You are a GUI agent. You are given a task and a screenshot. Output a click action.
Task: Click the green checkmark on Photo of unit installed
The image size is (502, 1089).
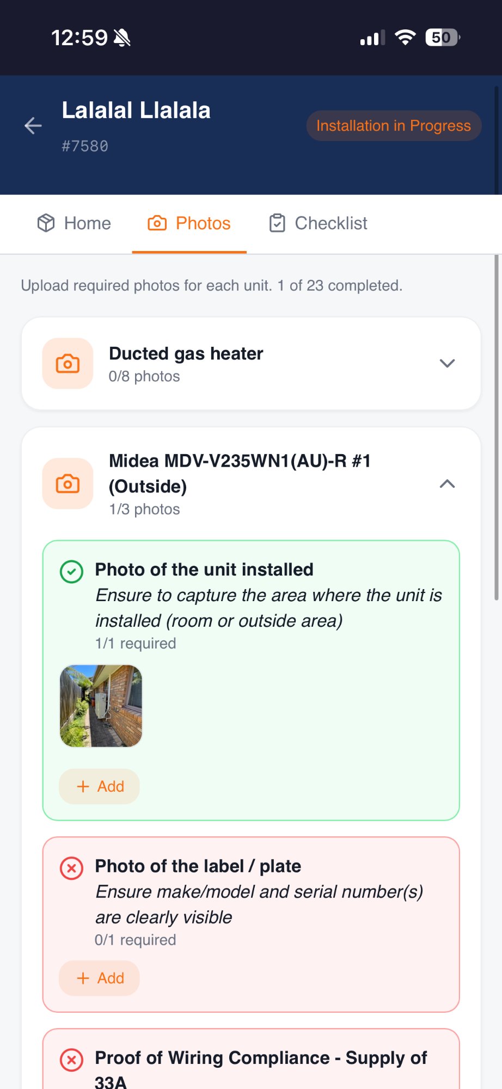point(71,572)
